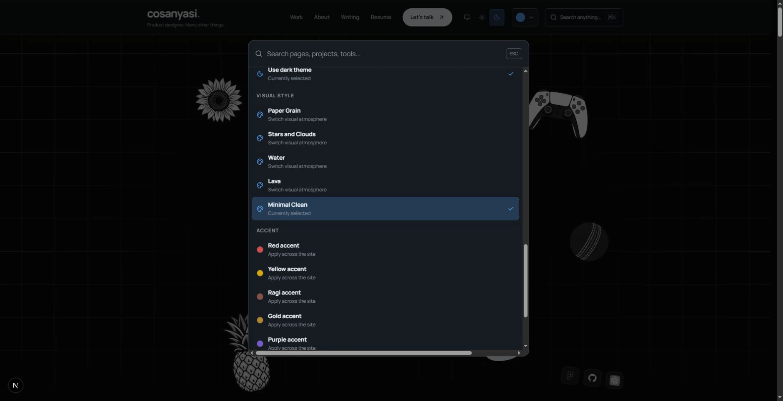Viewport: 783px width, 401px height.
Task: Choose the Stars and Clouds style
Action: (x=385, y=138)
